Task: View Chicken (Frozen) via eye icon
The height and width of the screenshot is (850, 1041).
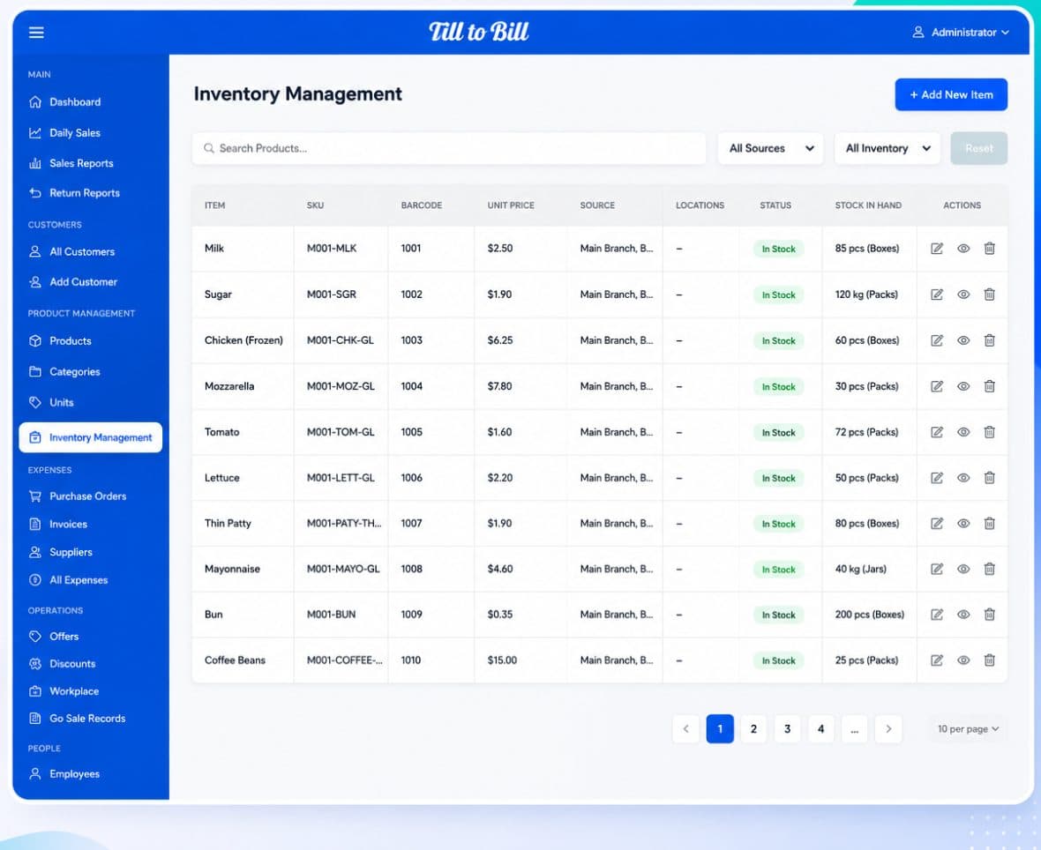Action: 963,340
